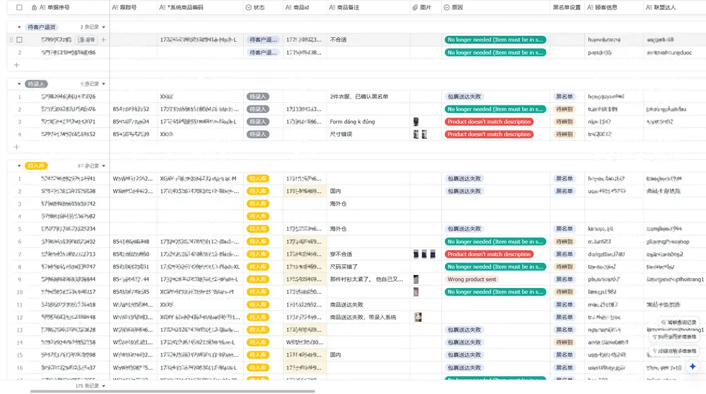The height and width of the screenshot is (394, 706).
Task: Open the first image thumbnail in 尺寸错误 row
Action: [416, 134]
